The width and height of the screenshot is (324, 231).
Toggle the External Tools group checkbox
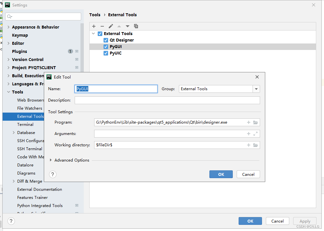click(100, 33)
